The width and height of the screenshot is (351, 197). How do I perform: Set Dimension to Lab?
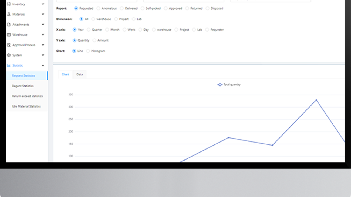(x=133, y=19)
